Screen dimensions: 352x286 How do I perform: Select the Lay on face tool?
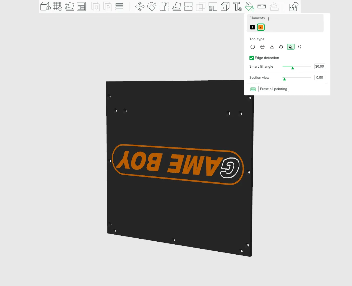coord(176,6)
